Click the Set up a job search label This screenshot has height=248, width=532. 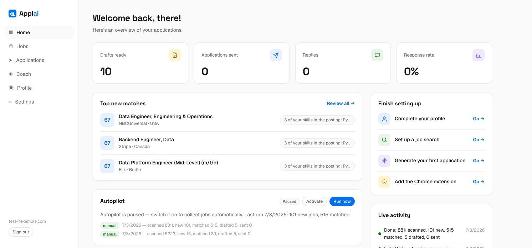click(x=417, y=140)
